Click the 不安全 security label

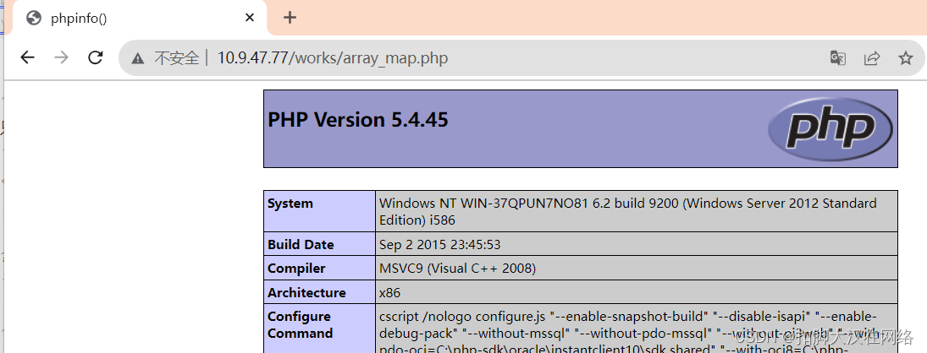(x=177, y=57)
